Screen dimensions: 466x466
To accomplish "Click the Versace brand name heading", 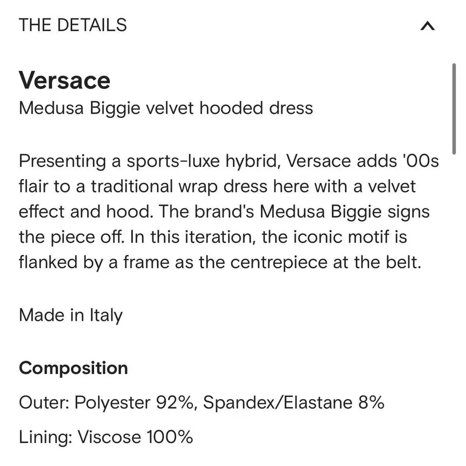I will 64,80.
